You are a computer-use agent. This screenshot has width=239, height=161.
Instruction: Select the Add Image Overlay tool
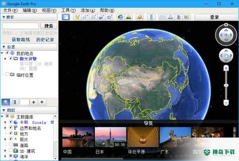tap(101, 17)
